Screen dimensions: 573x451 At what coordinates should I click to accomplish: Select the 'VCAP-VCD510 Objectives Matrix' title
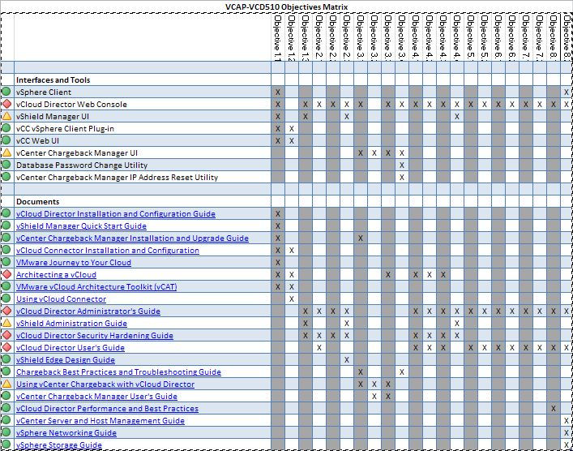[286, 6]
